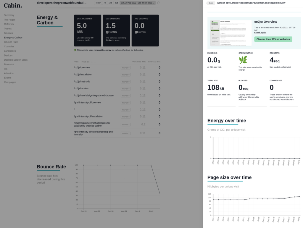The height and width of the screenshot is (228, 303).
Task: Open Summary in the sidebar
Action: 9,15
